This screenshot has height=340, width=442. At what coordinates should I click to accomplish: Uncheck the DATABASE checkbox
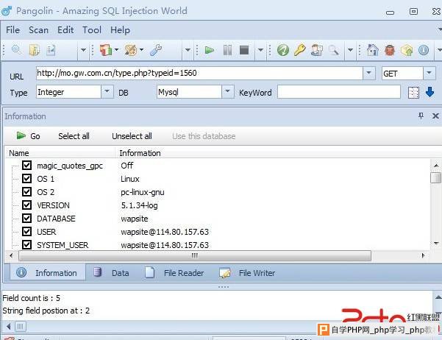pyautogui.click(x=26, y=218)
